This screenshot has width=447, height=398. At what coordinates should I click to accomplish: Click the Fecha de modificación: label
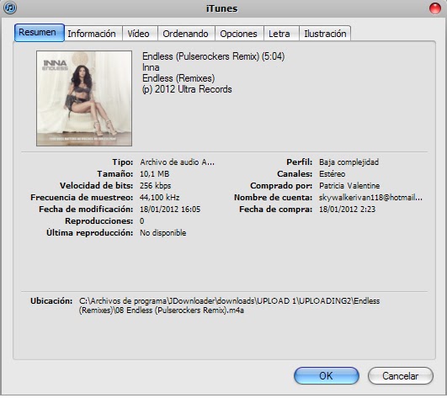[86, 210]
